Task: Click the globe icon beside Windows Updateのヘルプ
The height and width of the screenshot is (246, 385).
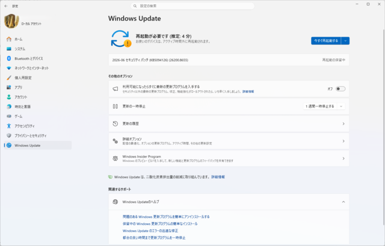Action: tap(115, 202)
